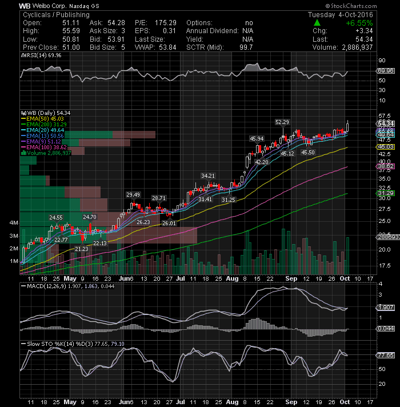
Task: Click the 45.94 price annotation
Action: coord(257,138)
